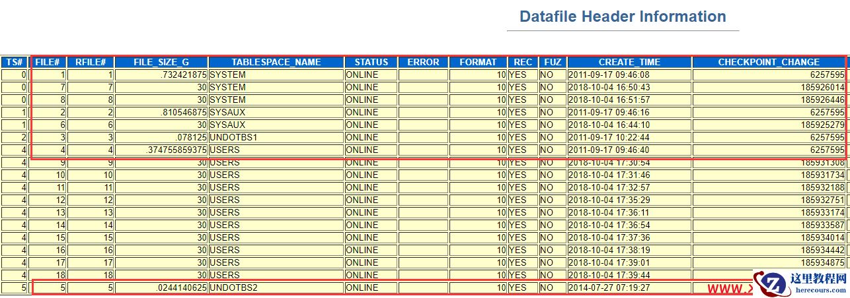850x298 pixels.
Task: Click the 'Datafile Header Information' title
Action: (x=623, y=16)
